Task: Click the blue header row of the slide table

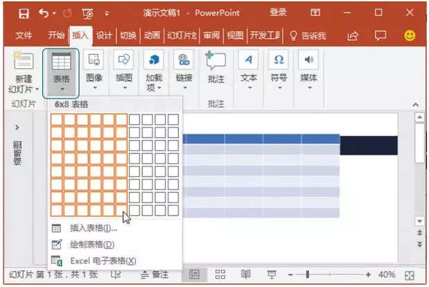Action: pos(261,139)
